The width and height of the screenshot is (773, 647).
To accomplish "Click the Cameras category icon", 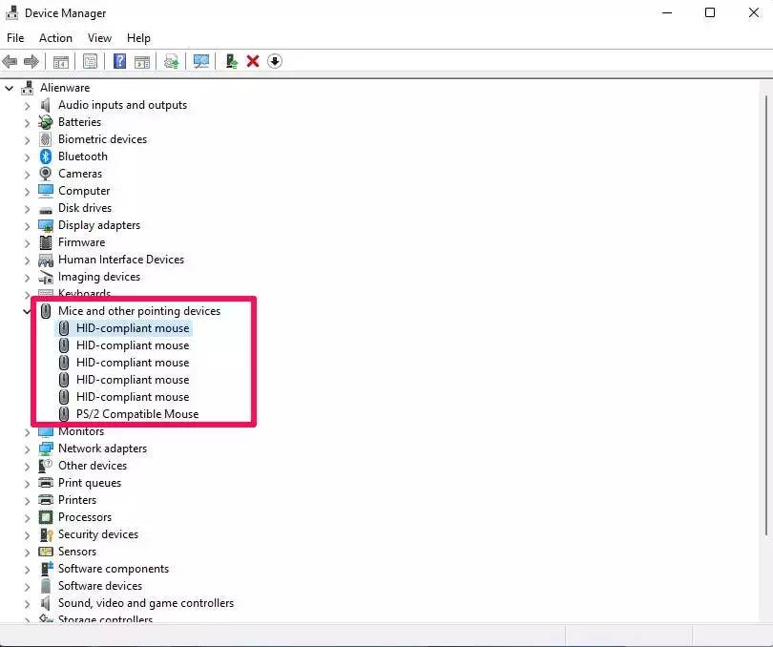I will (x=46, y=174).
